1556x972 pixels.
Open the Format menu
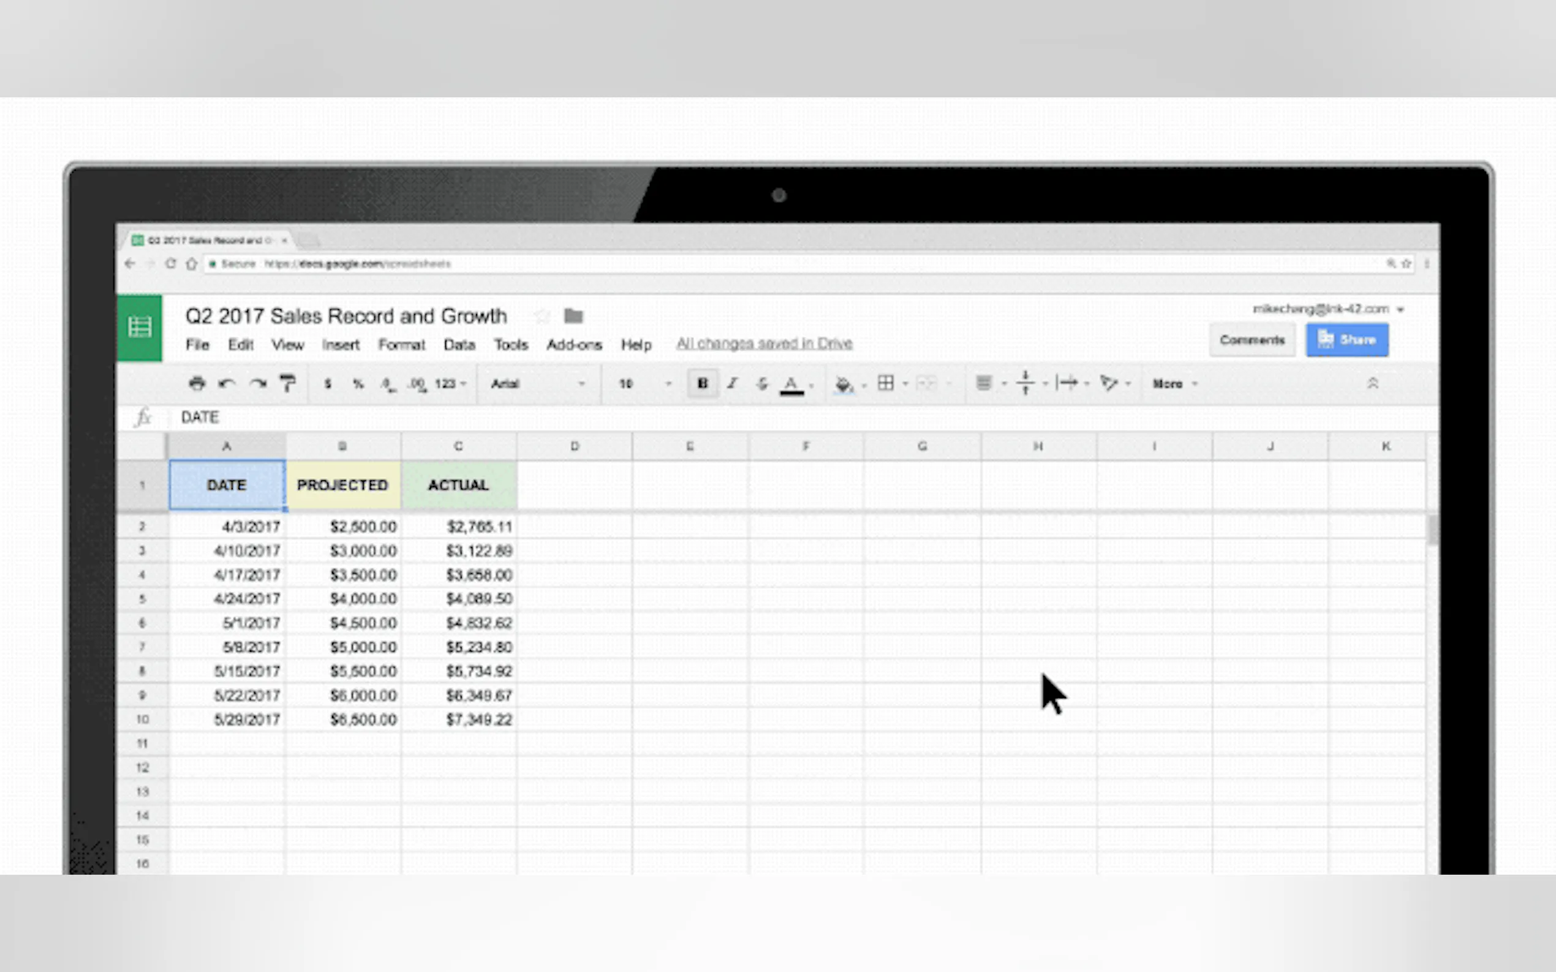(401, 345)
